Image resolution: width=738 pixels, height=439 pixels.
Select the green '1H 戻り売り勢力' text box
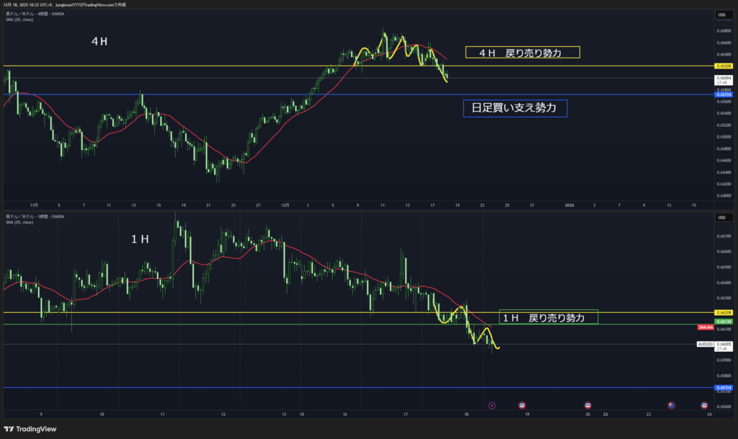click(x=548, y=317)
